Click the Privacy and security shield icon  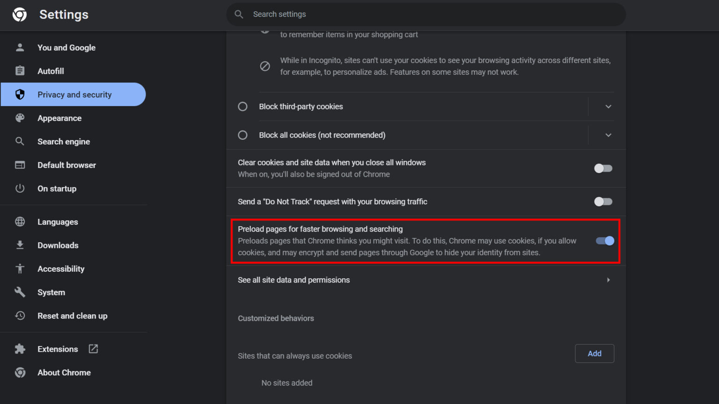(x=20, y=94)
